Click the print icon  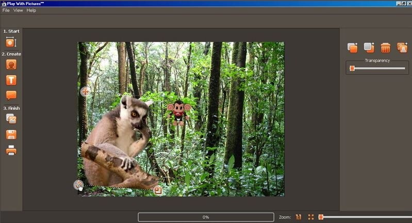tap(11, 150)
